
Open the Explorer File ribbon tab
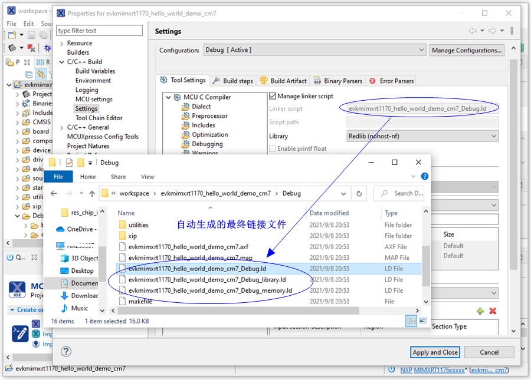58,177
